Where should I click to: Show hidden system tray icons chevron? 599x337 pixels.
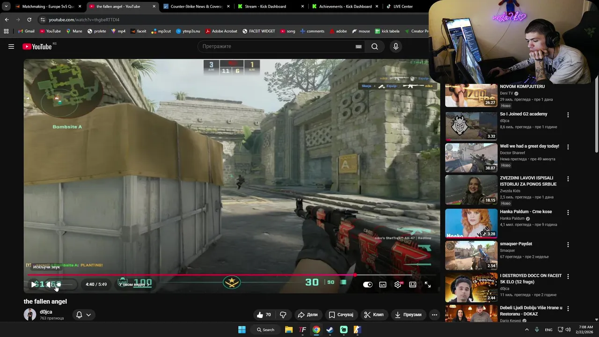point(526,330)
